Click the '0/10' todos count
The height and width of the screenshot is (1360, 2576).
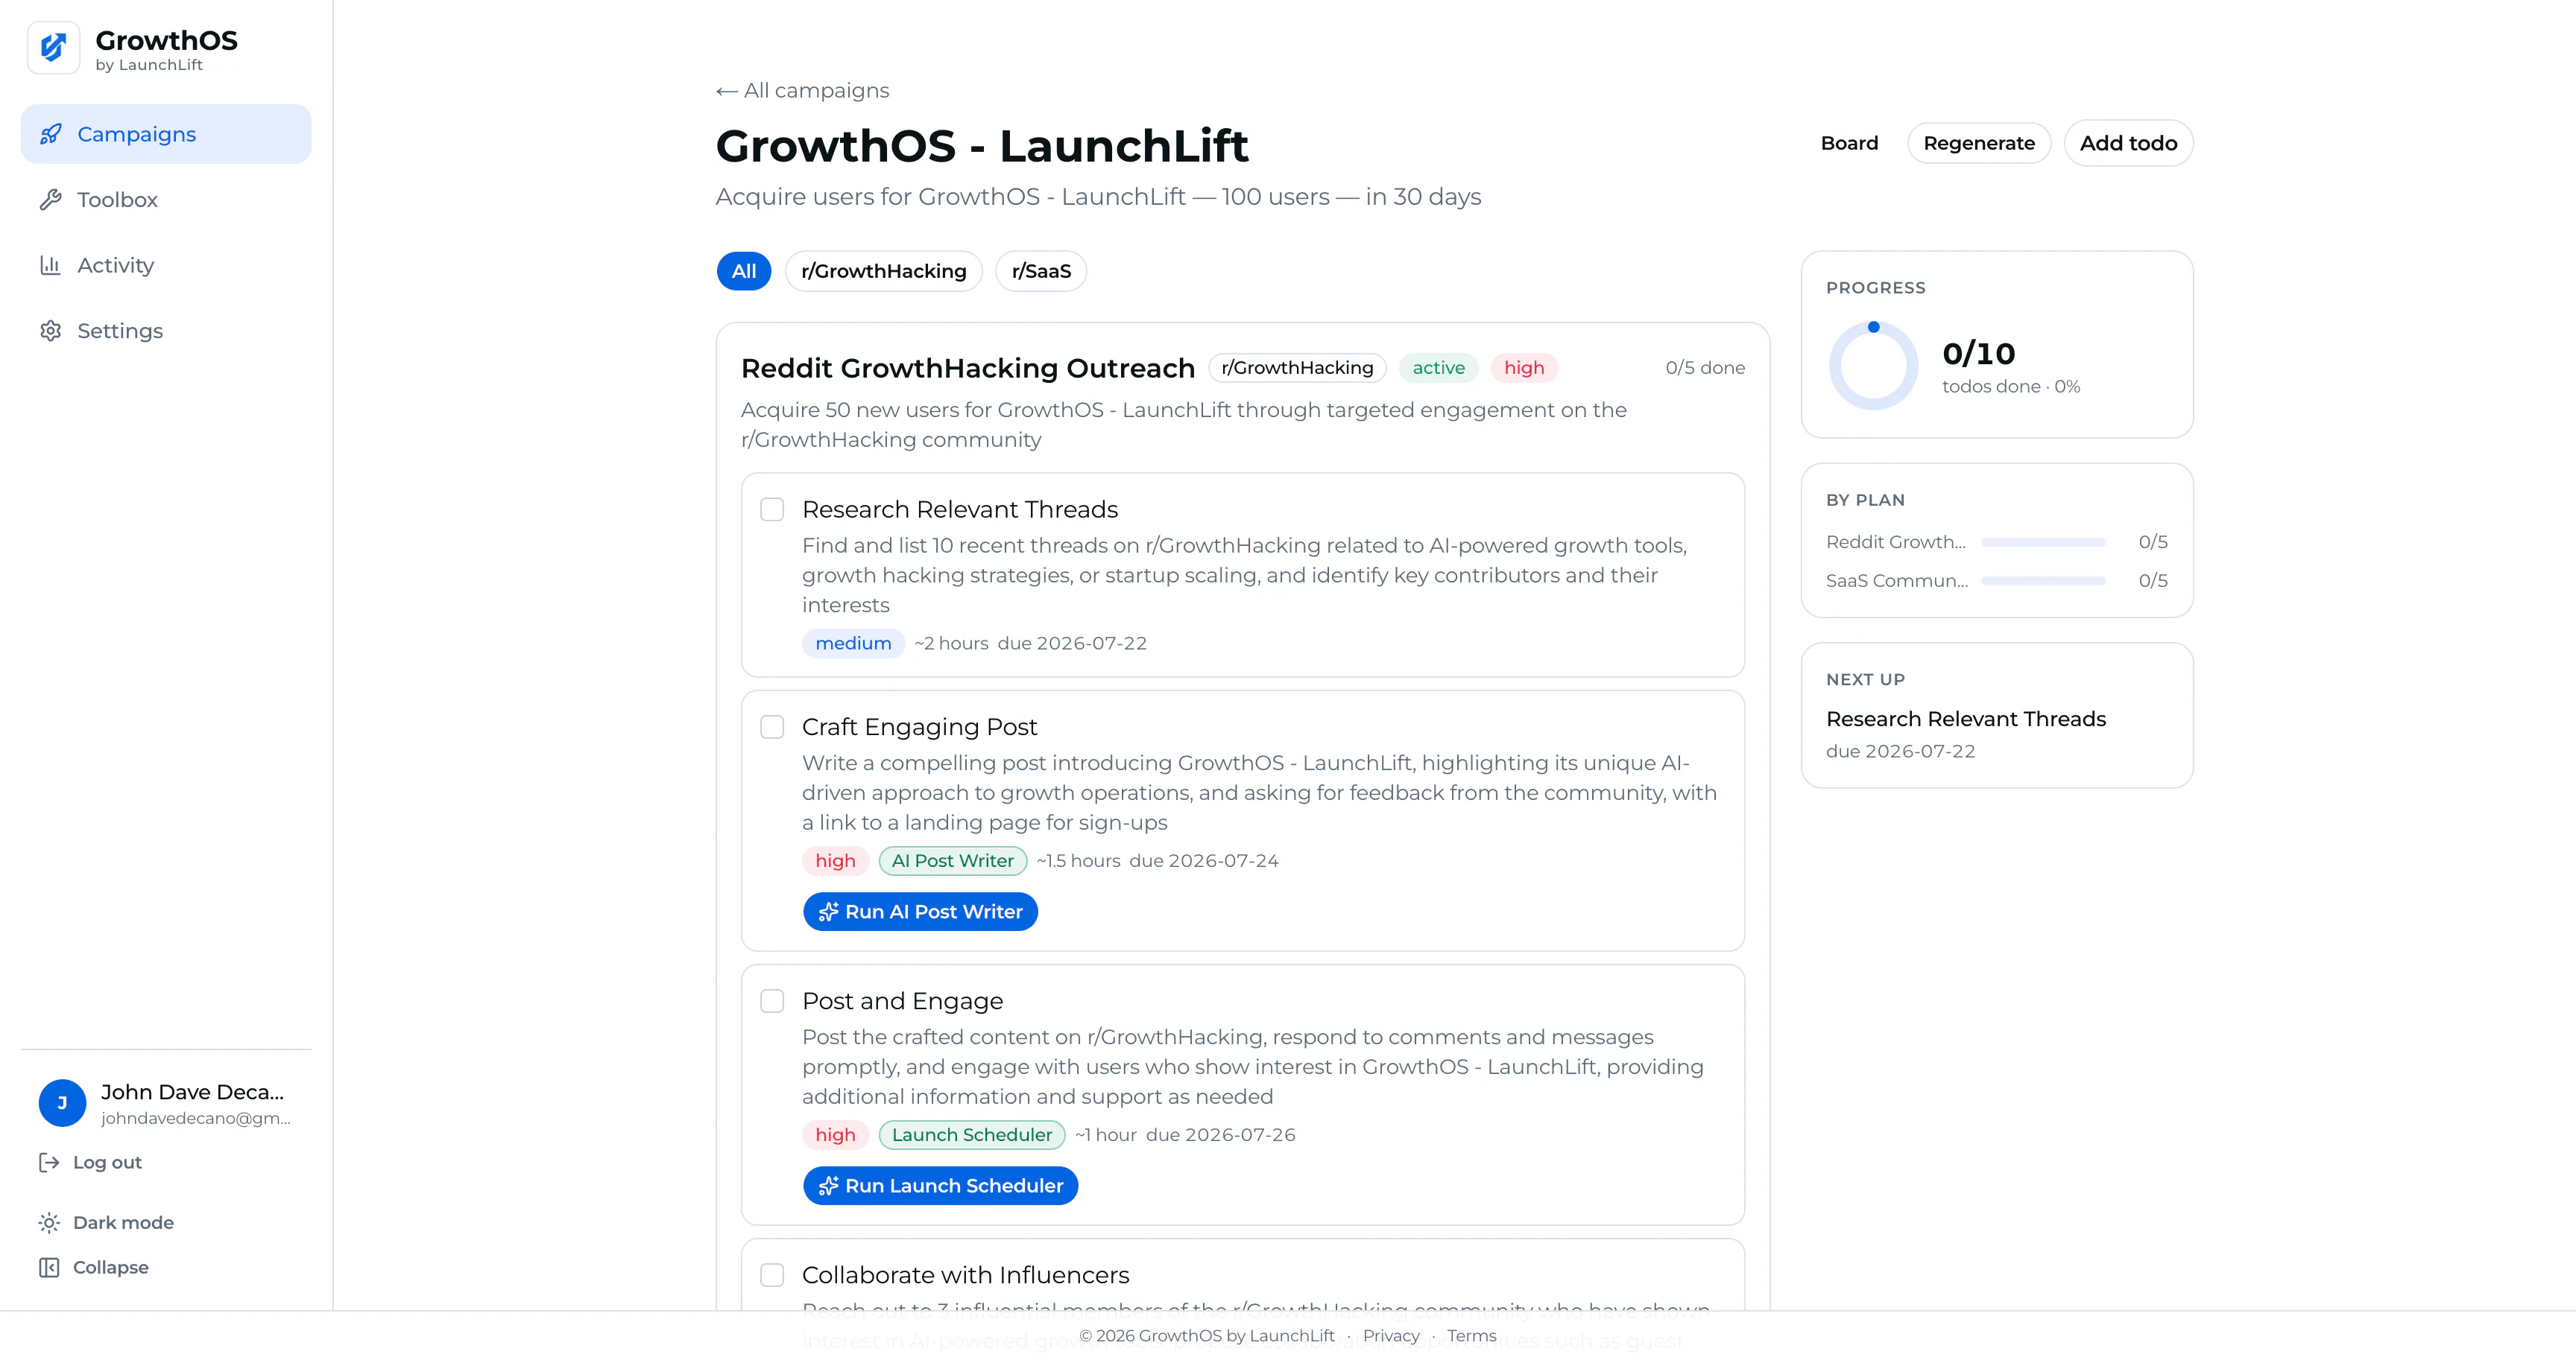1978,353
